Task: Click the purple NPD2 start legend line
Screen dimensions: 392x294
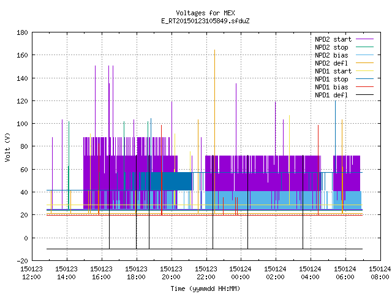Action: click(x=364, y=39)
